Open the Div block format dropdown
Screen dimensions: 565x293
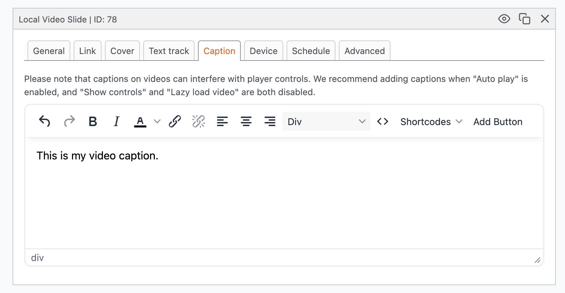point(326,121)
